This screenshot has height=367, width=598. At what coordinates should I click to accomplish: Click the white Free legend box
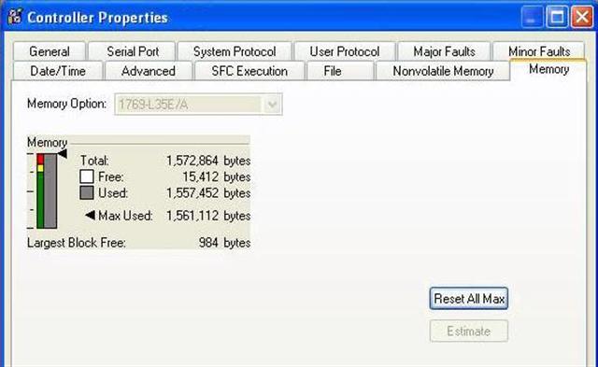tap(87, 176)
